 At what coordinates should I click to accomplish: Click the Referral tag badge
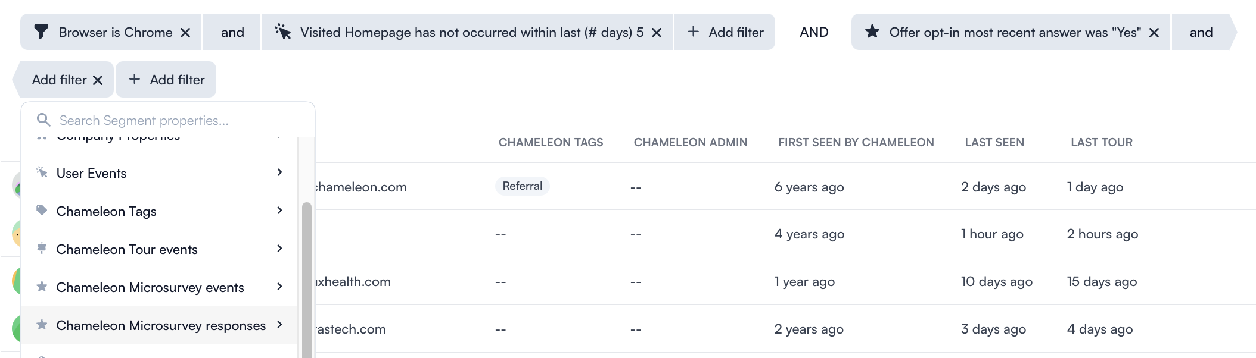(x=522, y=186)
